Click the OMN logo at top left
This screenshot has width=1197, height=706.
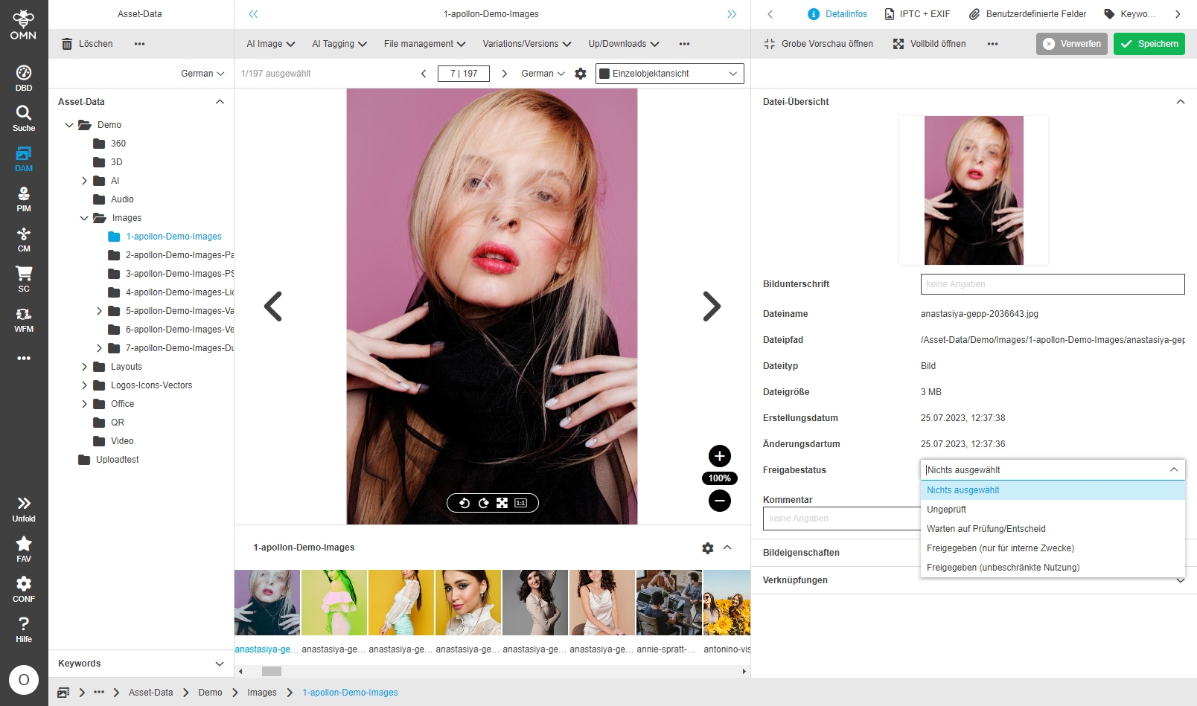23,25
